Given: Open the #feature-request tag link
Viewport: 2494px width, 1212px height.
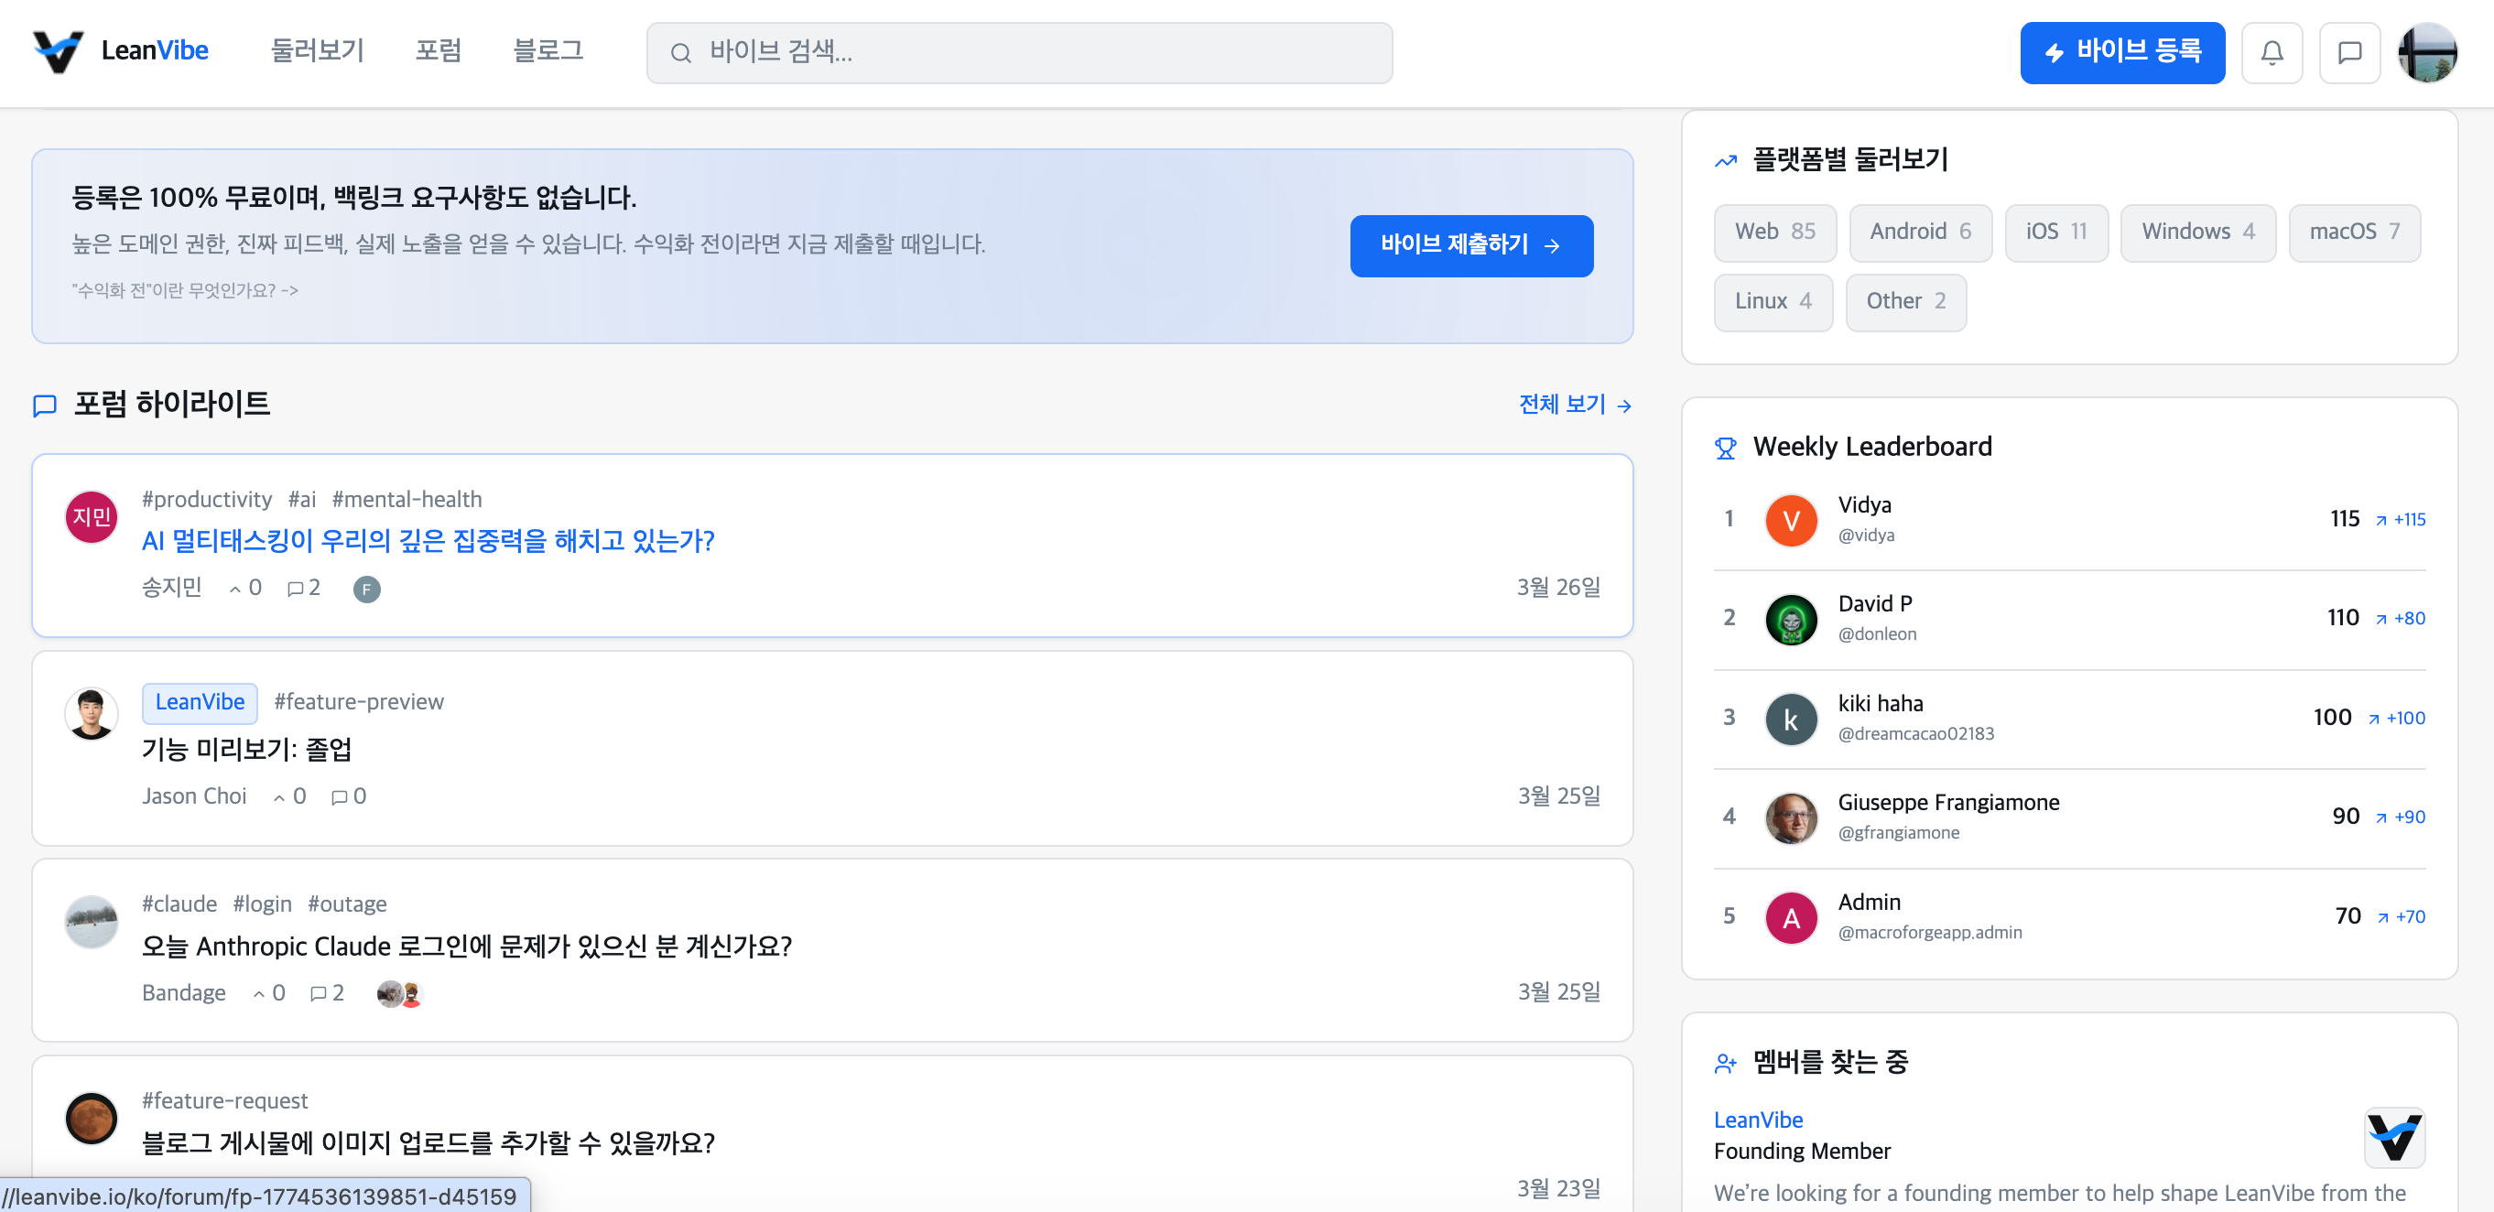Looking at the screenshot, I should 223,1100.
